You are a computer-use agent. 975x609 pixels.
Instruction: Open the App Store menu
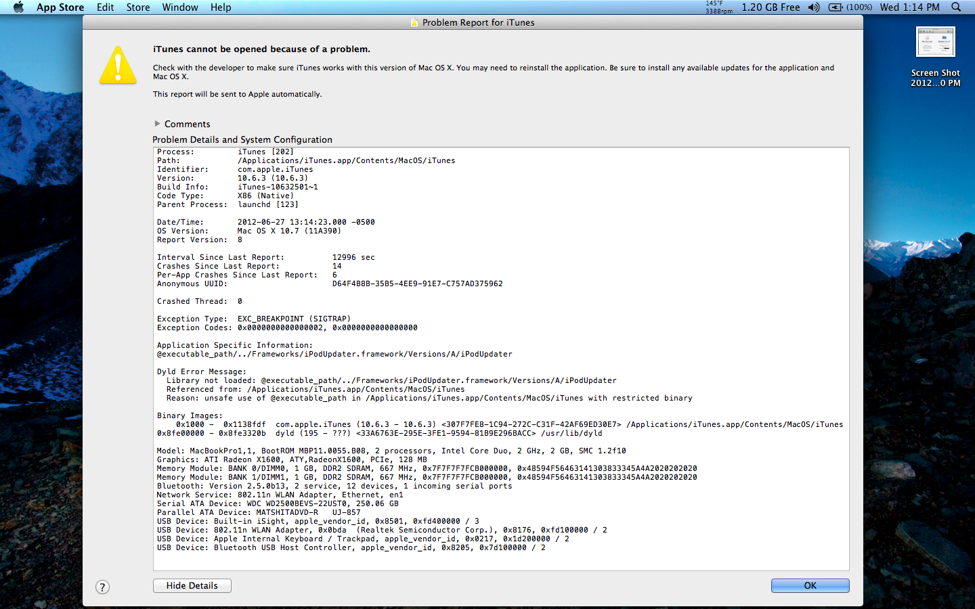(60, 7)
